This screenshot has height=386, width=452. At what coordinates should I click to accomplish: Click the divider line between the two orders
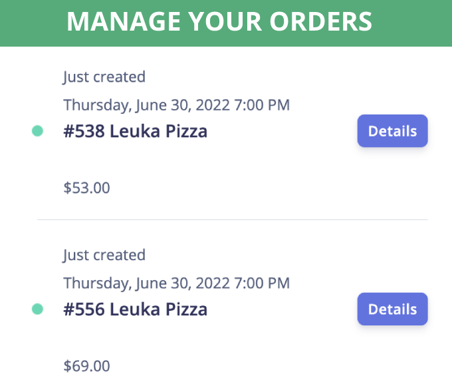(233, 220)
